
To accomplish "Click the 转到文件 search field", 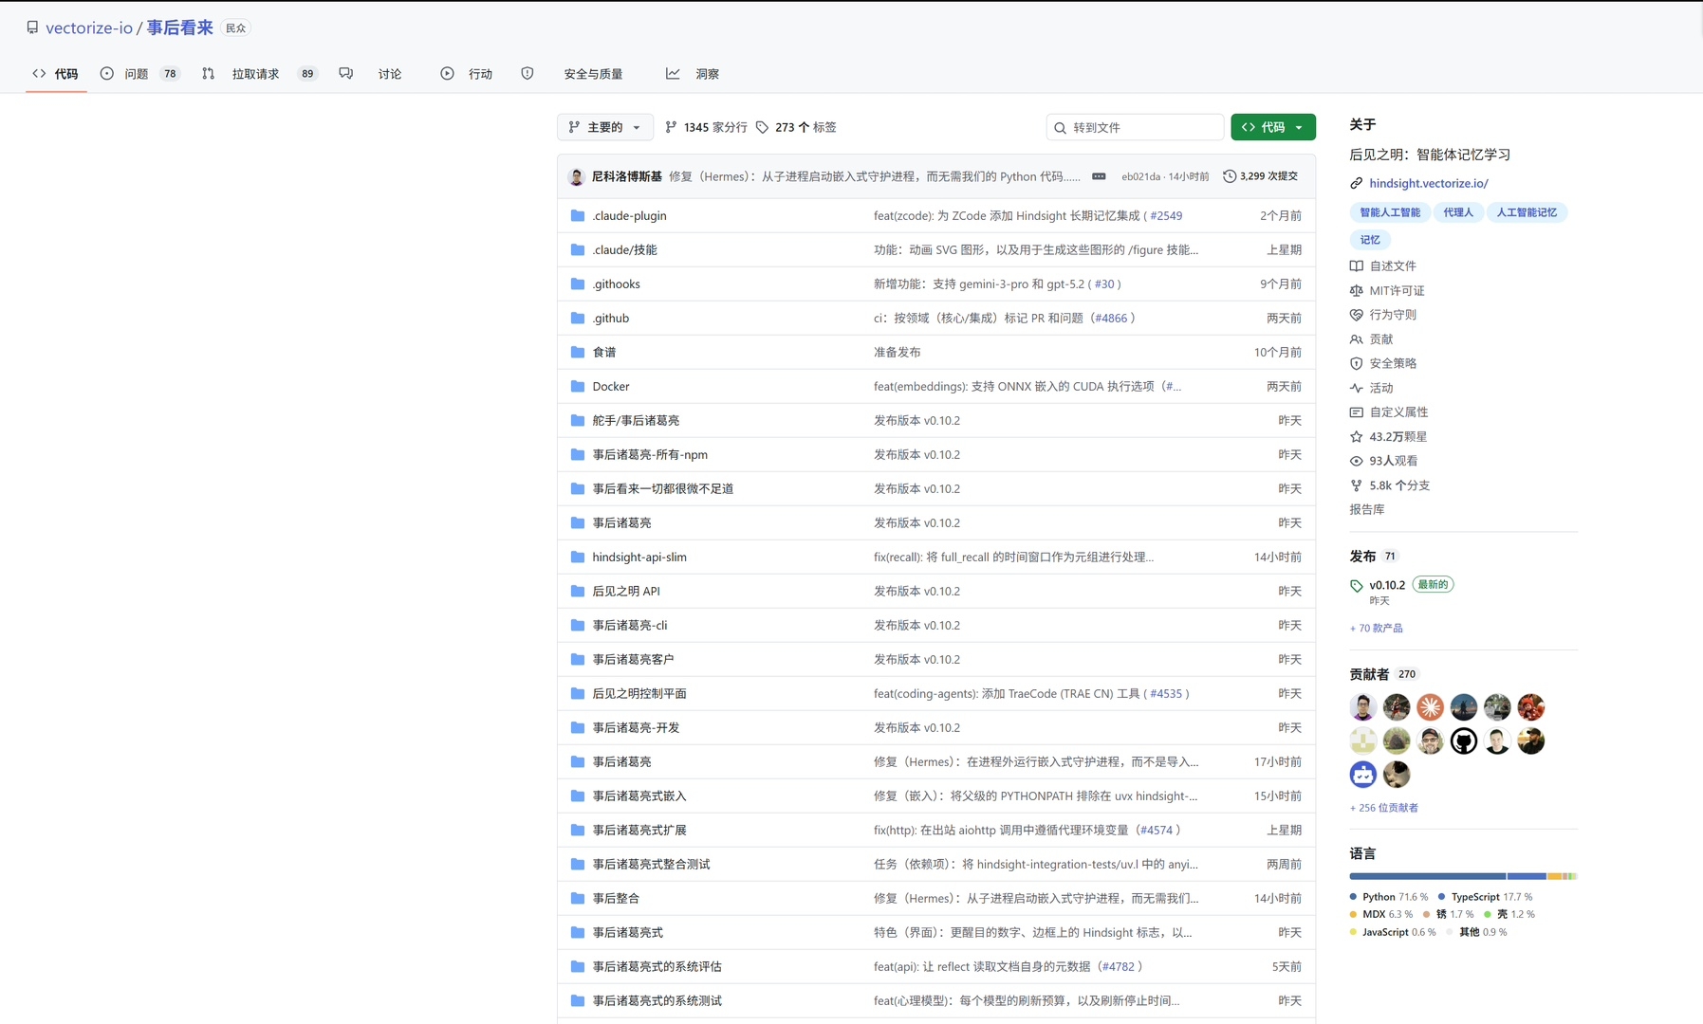I will pos(1135,127).
